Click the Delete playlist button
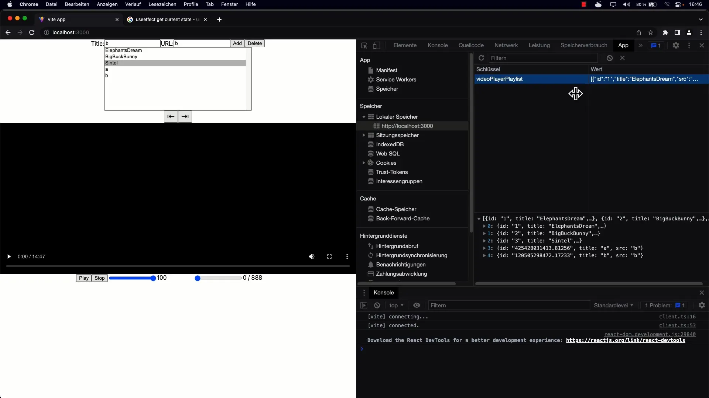709x398 pixels. tap(255, 43)
